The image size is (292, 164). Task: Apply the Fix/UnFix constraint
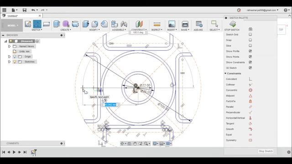250,101
